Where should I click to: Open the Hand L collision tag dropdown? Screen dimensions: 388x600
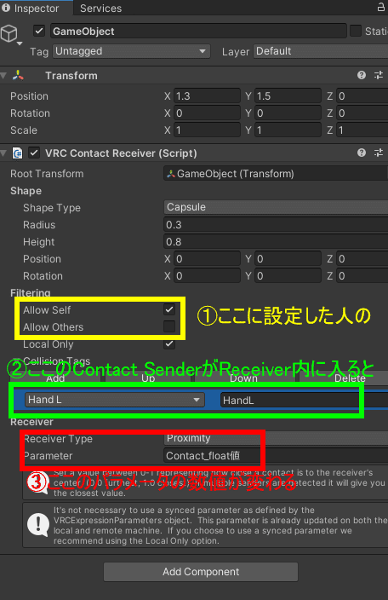(115, 400)
